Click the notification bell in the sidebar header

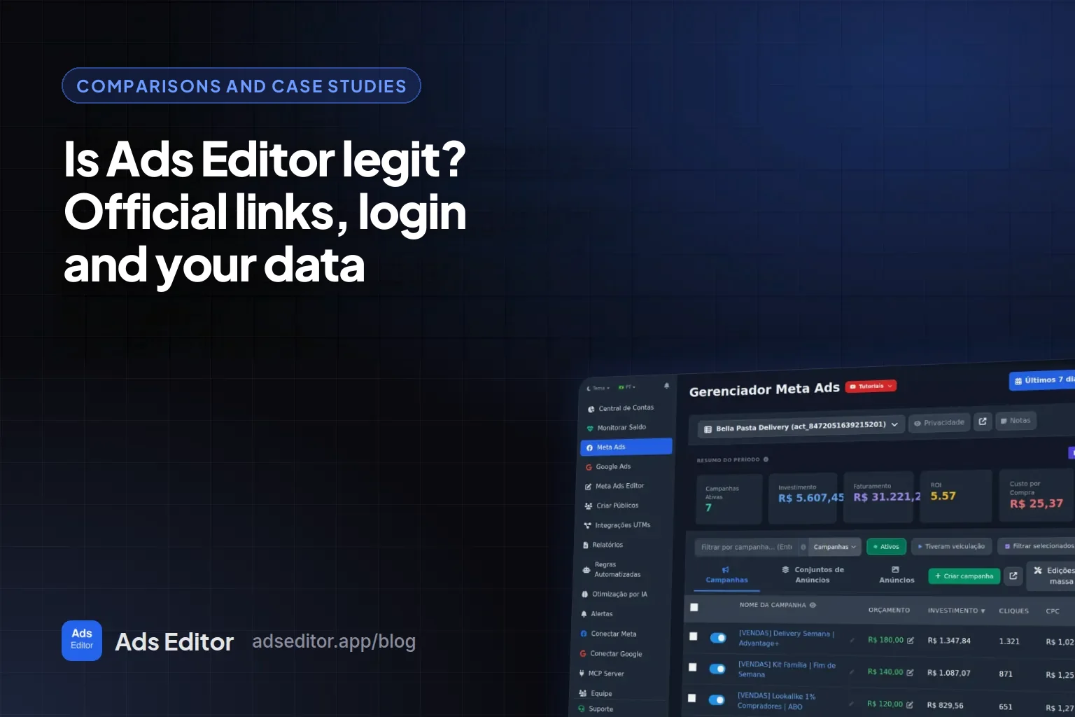666,386
